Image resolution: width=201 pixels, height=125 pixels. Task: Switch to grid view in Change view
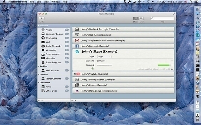click(x=141, y=18)
